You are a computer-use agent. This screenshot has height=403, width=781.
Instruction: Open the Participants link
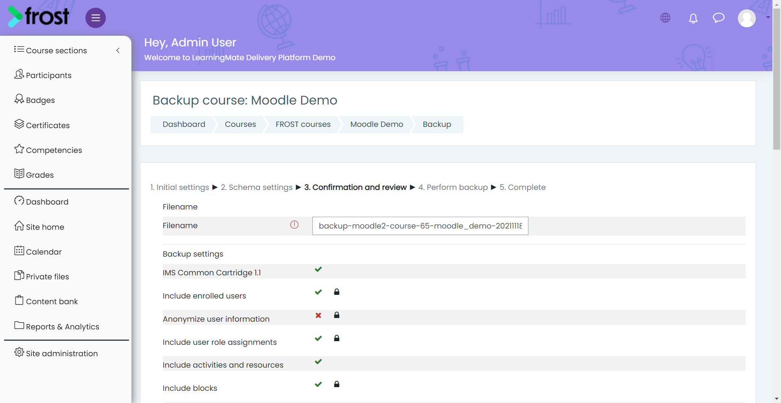tap(43, 75)
